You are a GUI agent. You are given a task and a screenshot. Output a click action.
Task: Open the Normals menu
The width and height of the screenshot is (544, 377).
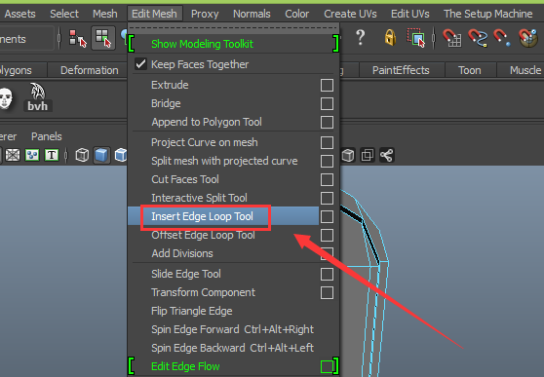(252, 14)
